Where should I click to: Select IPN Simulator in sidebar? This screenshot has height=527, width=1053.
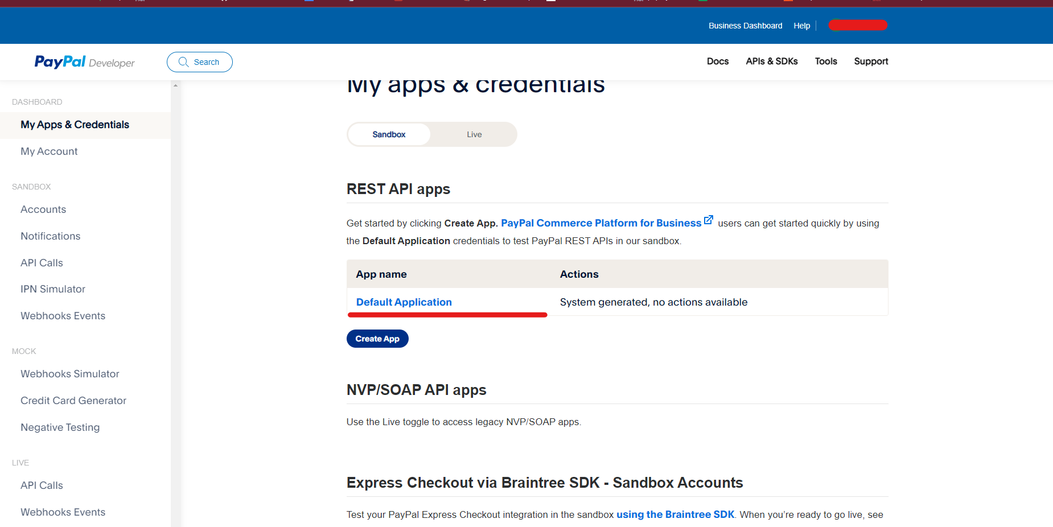pyautogui.click(x=53, y=289)
